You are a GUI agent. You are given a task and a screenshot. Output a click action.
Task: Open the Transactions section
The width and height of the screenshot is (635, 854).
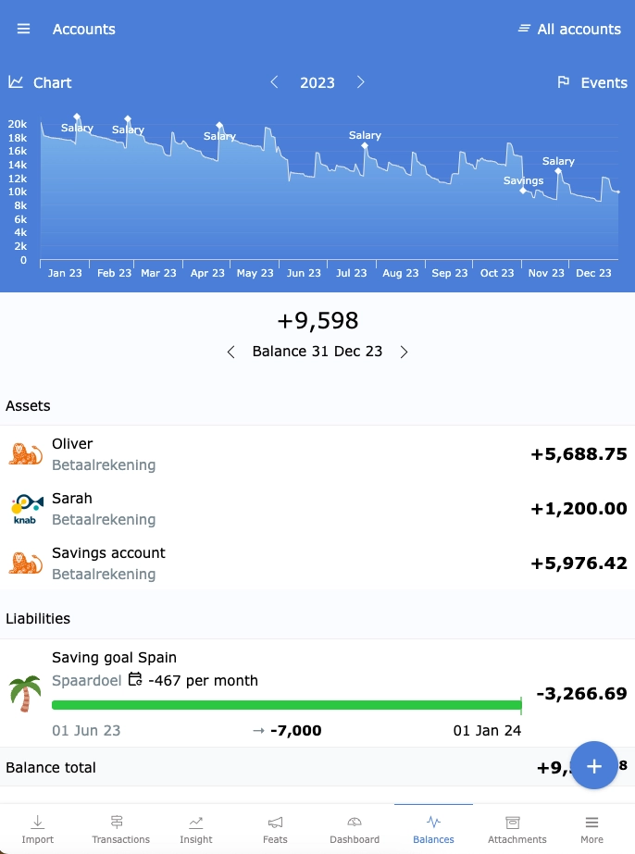(120, 827)
